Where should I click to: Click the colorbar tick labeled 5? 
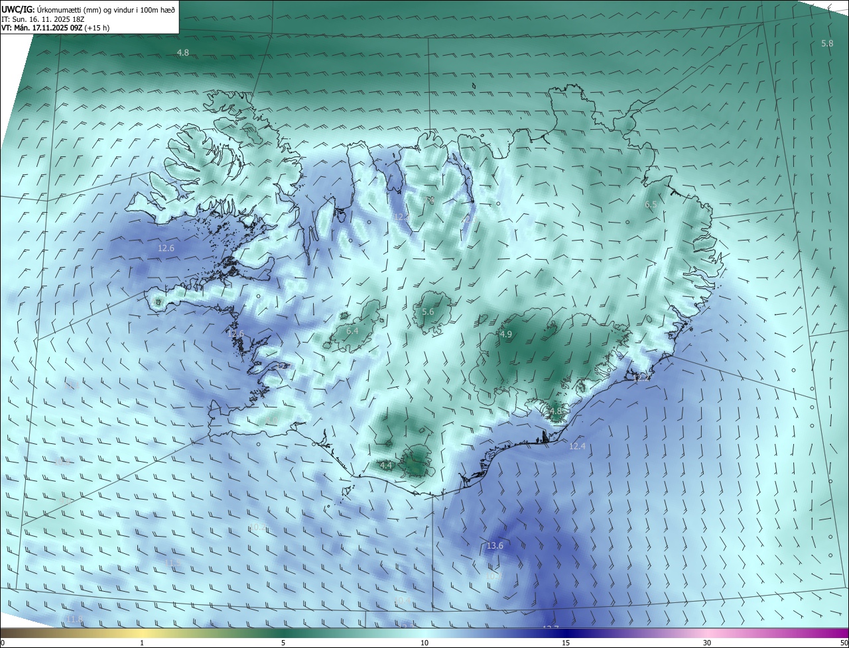click(x=283, y=643)
